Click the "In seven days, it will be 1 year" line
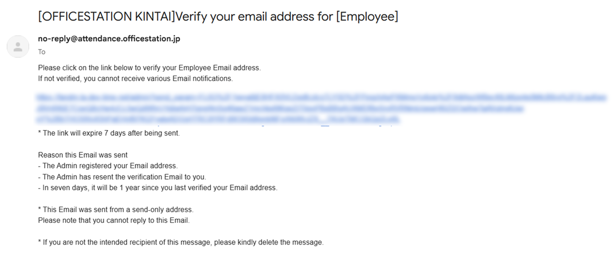This screenshot has height=255, width=614. 158,188
